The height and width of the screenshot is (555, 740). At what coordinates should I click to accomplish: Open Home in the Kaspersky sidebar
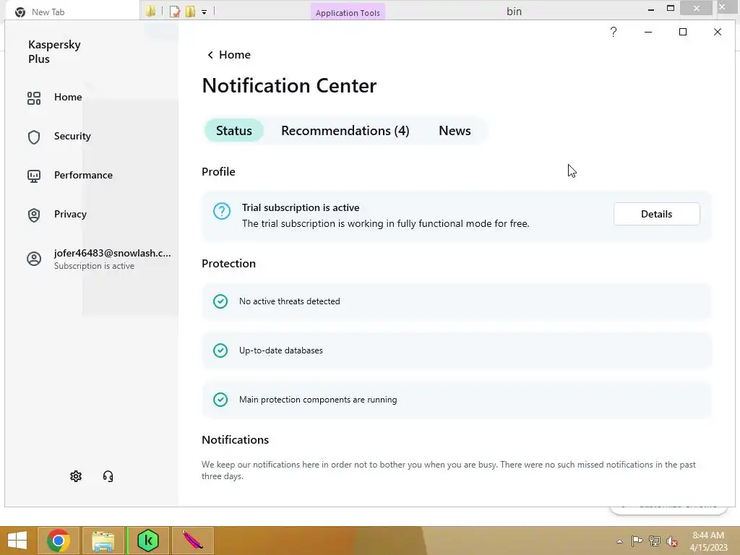click(68, 98)
